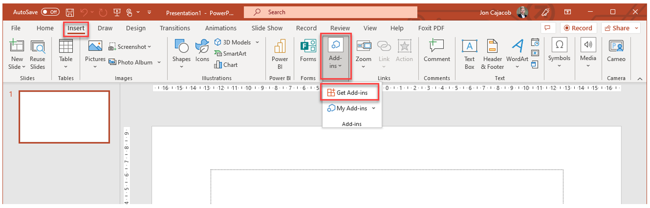Choose Get Add-ins from the menu

(350, 93)
